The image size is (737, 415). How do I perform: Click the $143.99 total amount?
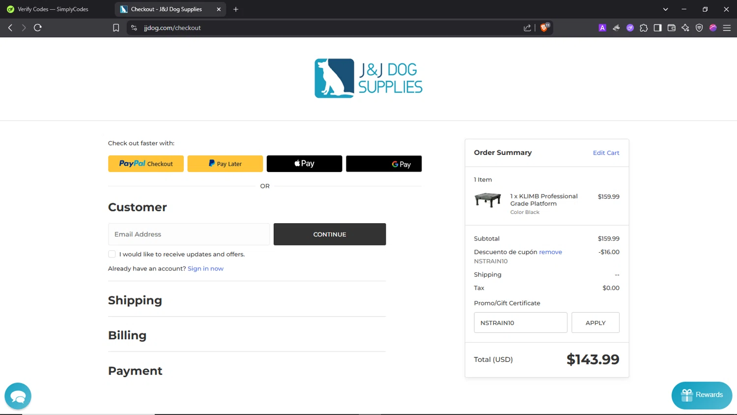pos(593,359)
